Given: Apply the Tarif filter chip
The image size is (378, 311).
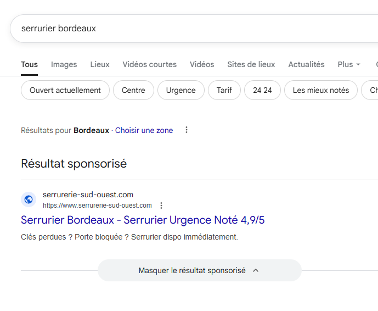Looking at the screenshot, I should tap(224, 90).
